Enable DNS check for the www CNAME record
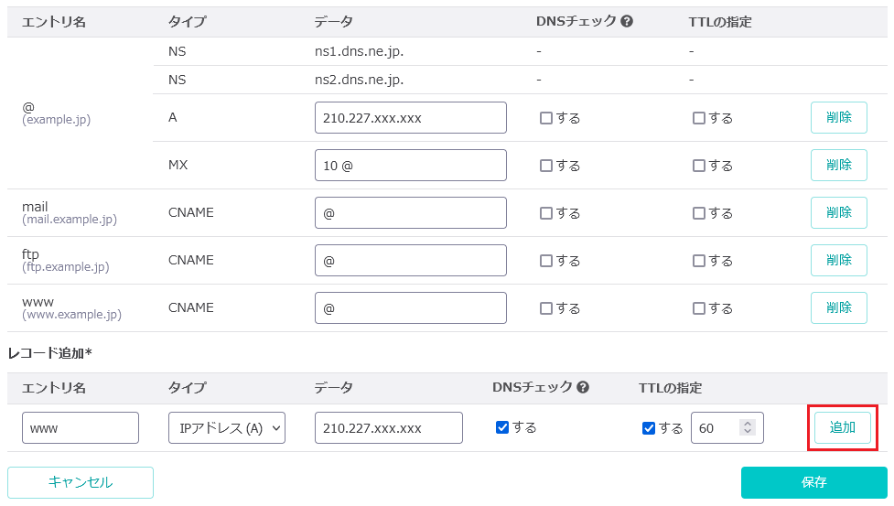Viewport: 894px width, 506px height. point(546,308)
